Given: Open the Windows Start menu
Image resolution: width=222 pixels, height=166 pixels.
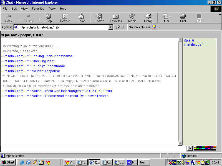Looking at the screenshot, I should [x=8, y=162].
